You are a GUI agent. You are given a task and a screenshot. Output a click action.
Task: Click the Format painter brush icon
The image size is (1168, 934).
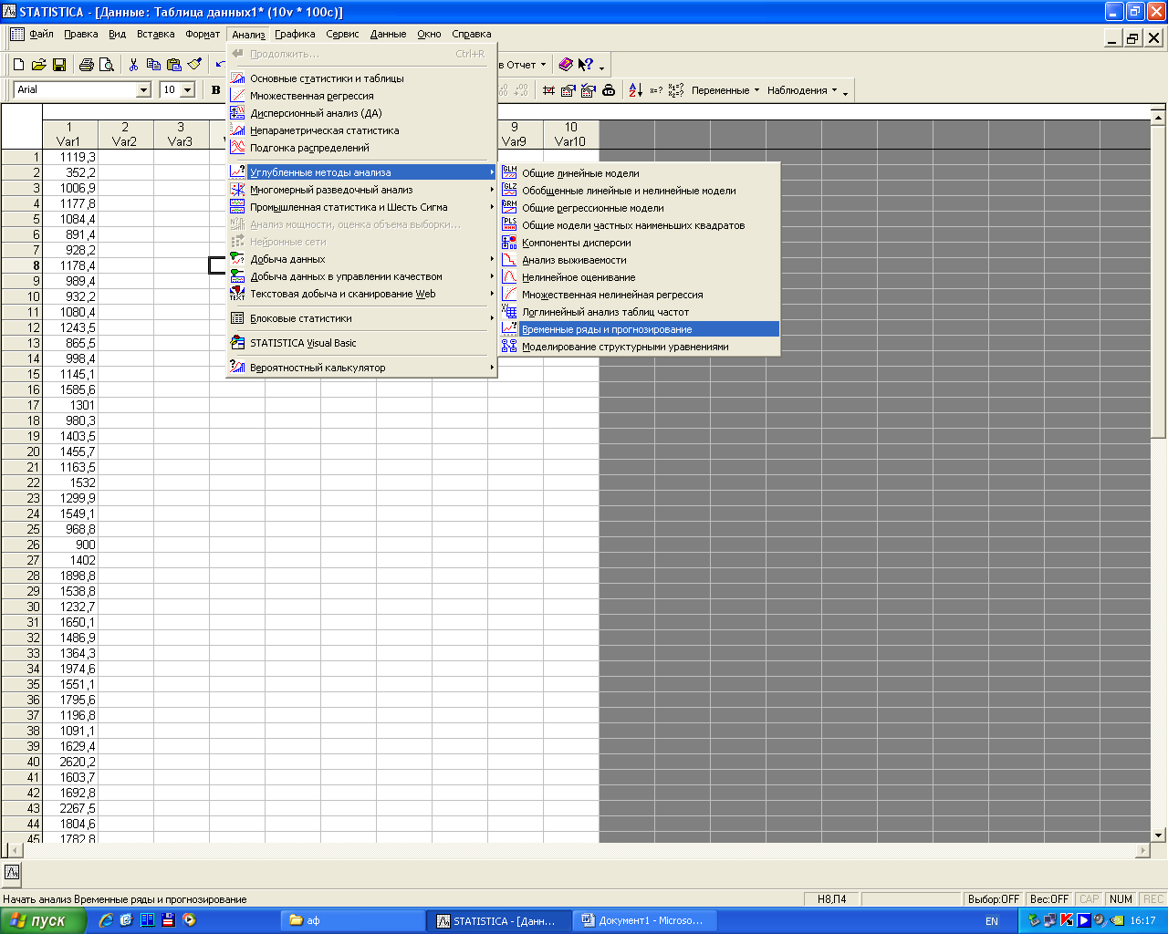(x=193, y=65)
